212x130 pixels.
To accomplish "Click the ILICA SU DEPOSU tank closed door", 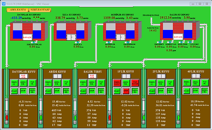I will (x=71, y=37).
